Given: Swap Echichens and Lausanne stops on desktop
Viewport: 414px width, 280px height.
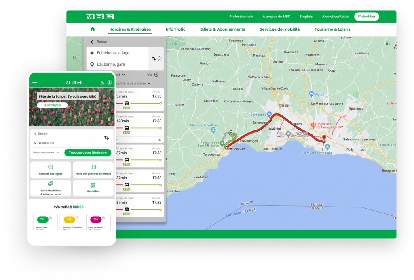Looking at the screenshot, I should (x=154, y=59).
